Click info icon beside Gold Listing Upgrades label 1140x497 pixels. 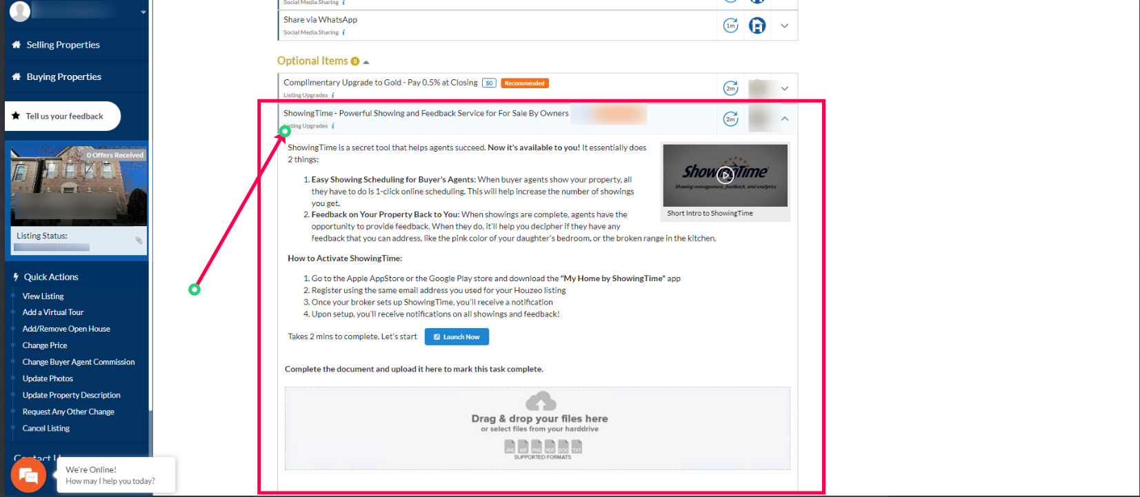click(332, 96)
